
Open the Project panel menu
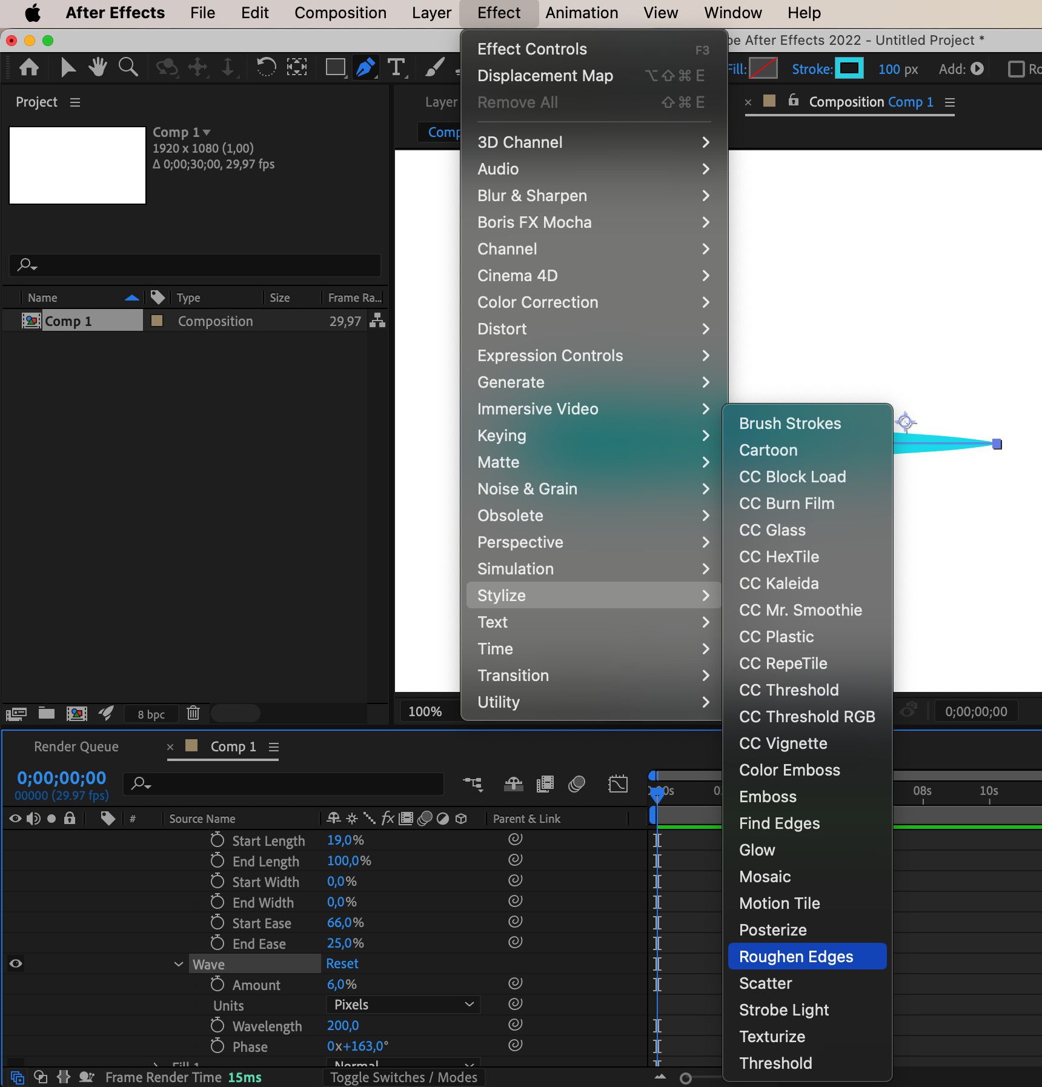click(x=75, y=102)
